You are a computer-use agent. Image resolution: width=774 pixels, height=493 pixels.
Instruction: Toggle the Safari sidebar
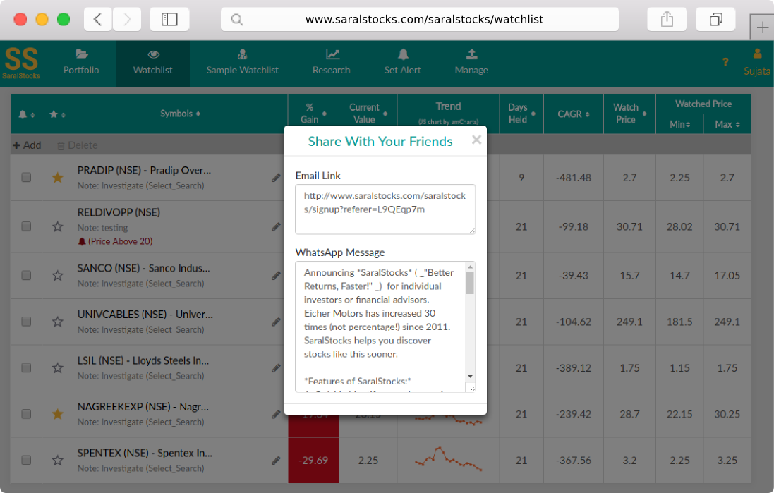(x=169, y=19)
